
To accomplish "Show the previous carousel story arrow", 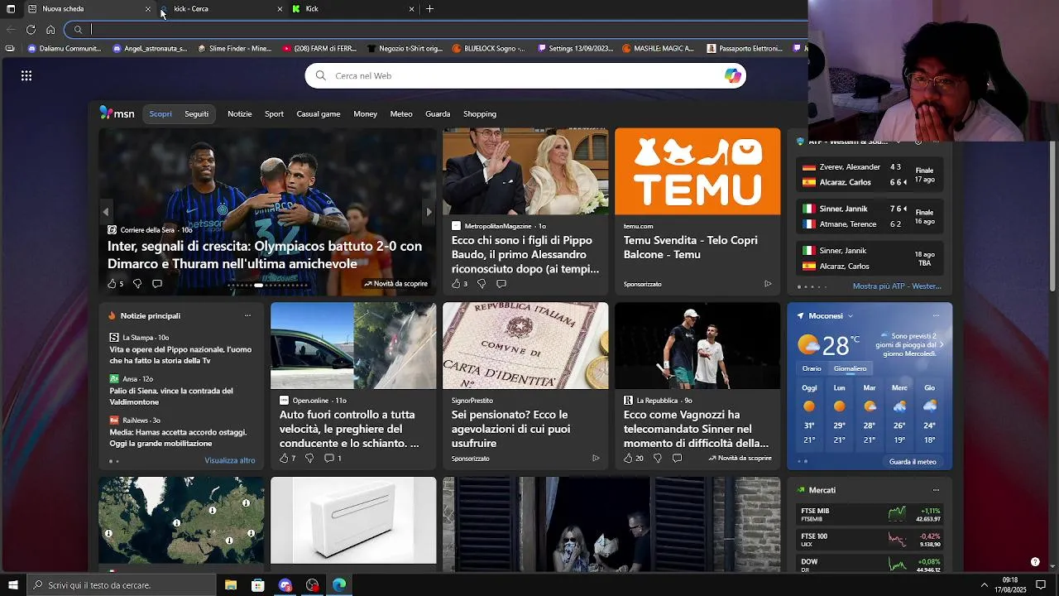I will (106, 212).
